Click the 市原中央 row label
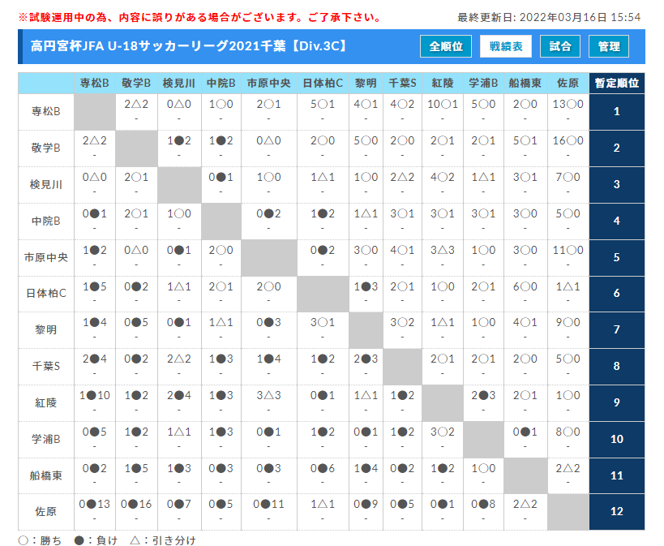Image resolution: width=664 pixels, height=546 pixels. coord(45,257)
